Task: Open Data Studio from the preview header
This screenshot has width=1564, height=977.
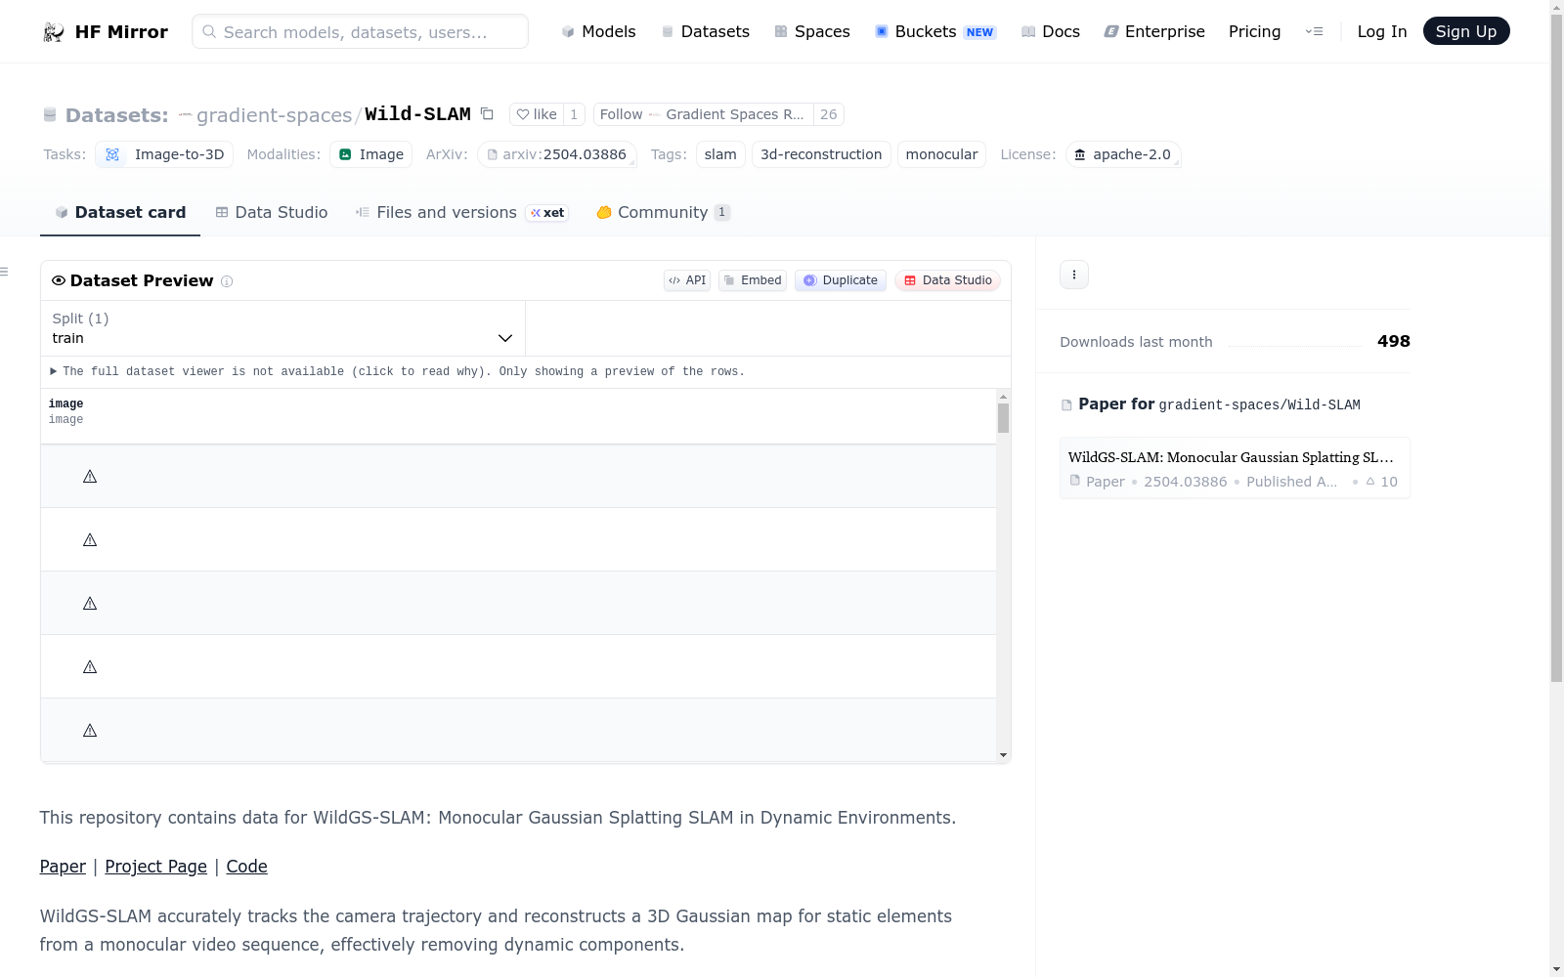Action: click(947, 280)
